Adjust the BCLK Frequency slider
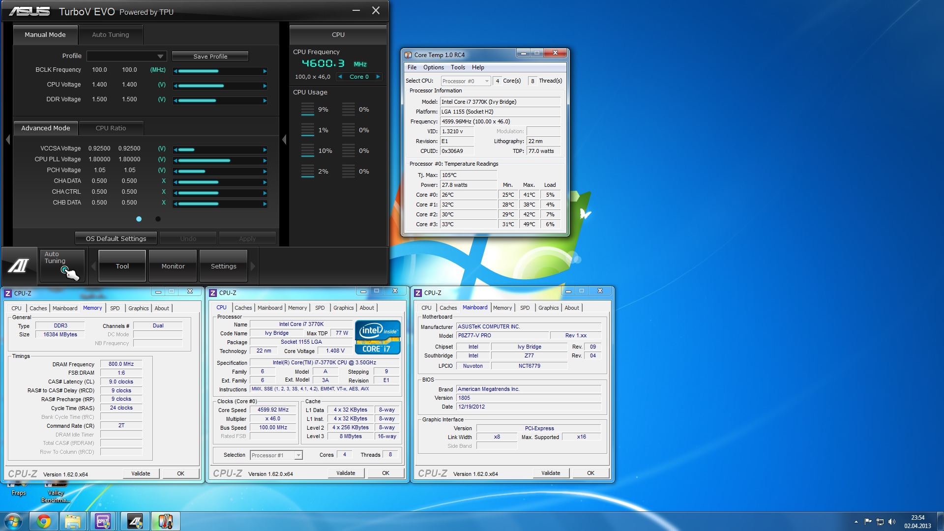 point(220,71)
